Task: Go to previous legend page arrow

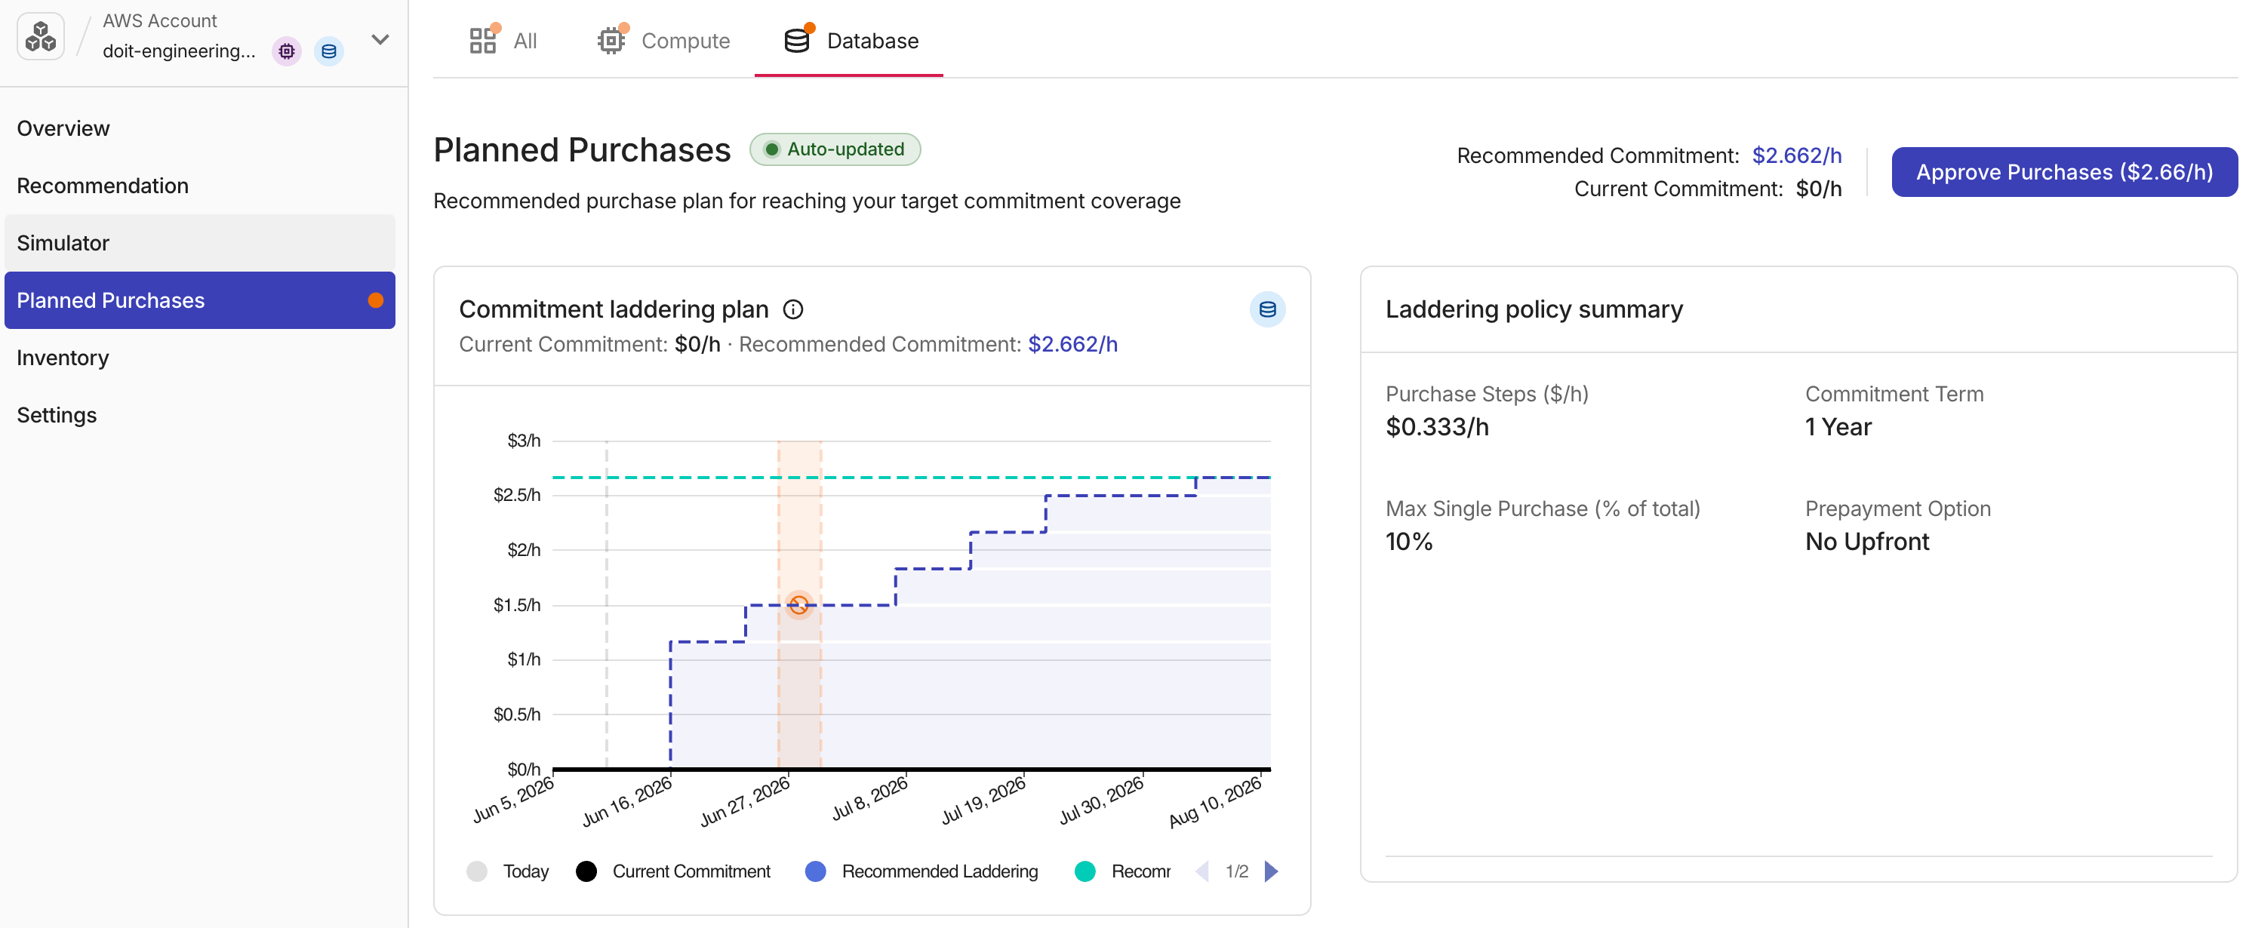Action: point(1201,871)
